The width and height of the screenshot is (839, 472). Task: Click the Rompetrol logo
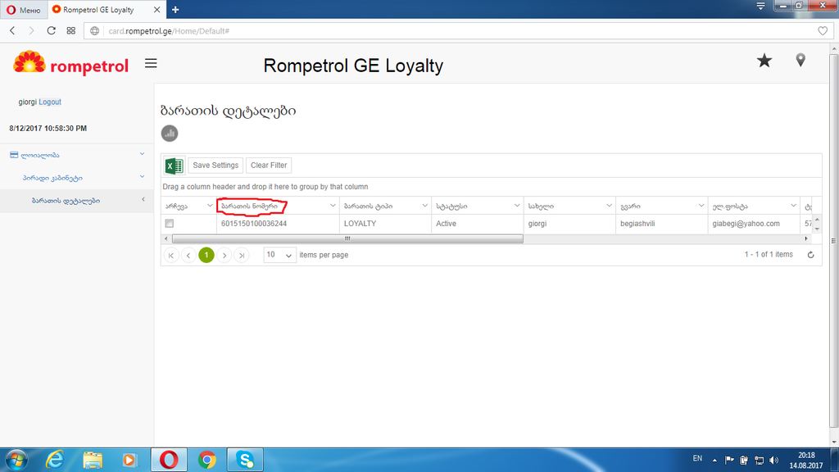point(70,64)
